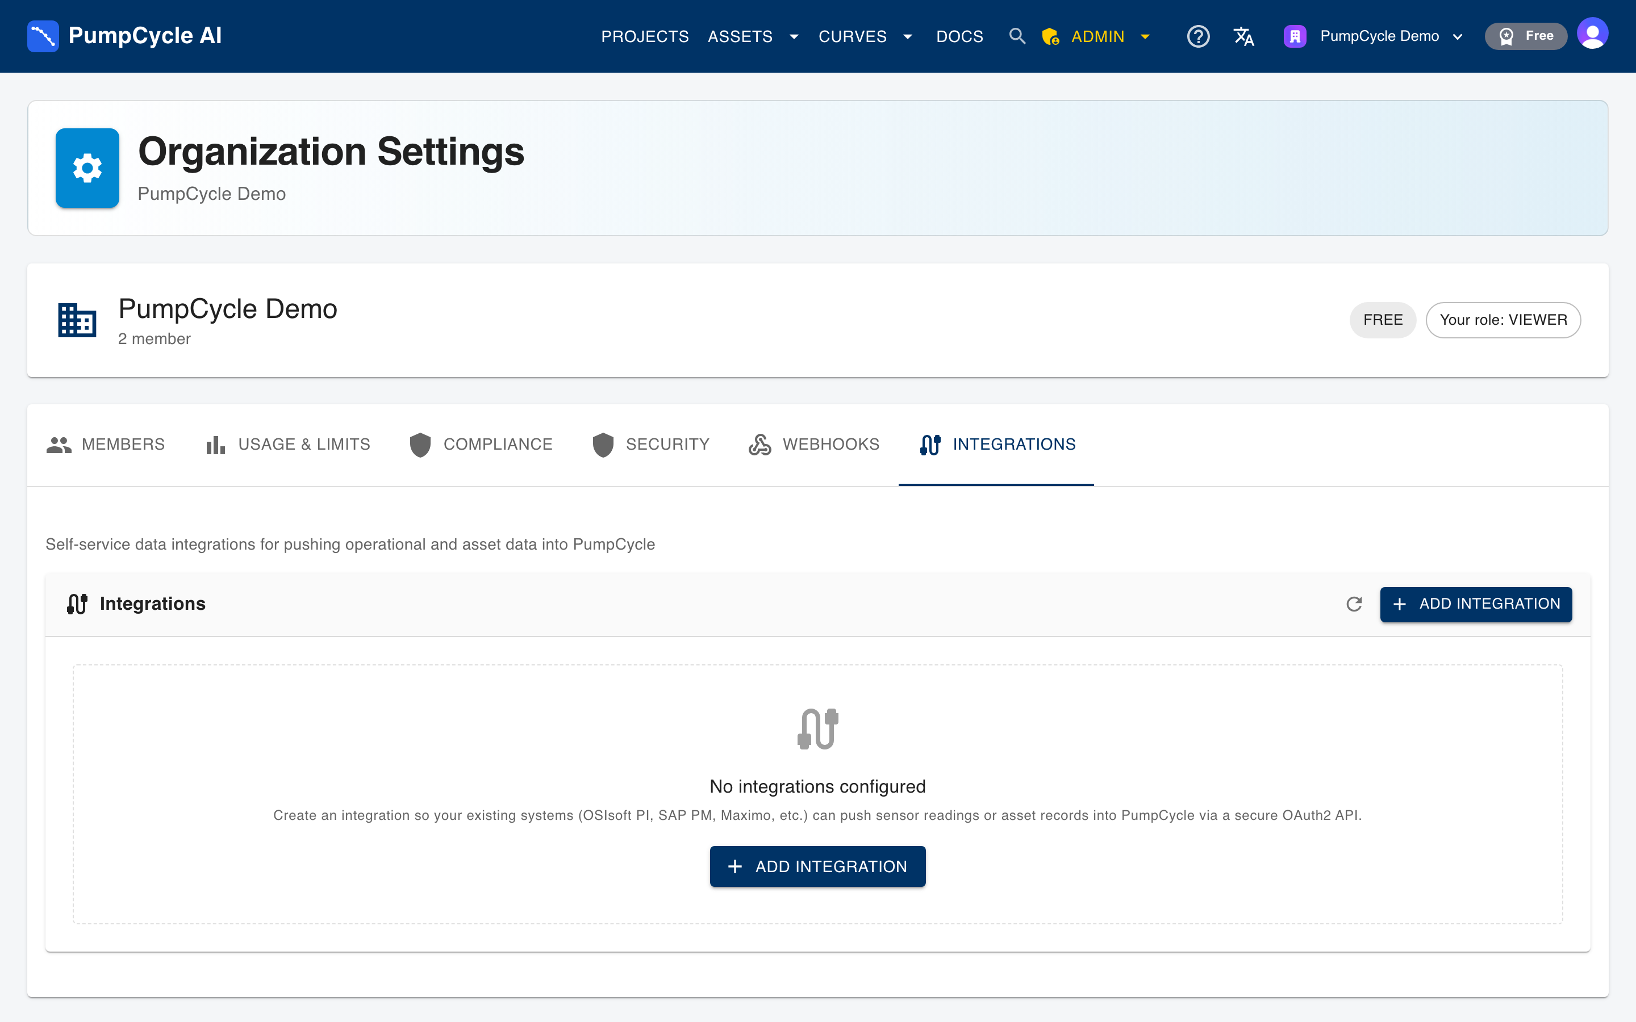Open the PumpCycle Demo organization switcher chevron
1636x1022 pixels.
click(1458, 36)
